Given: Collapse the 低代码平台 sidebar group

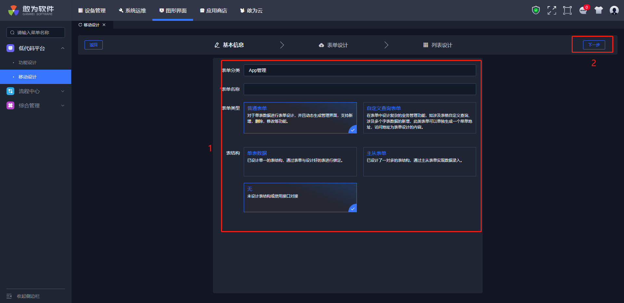Looking at the screenshot, I should pyautogui.click(x=36, y=48).
